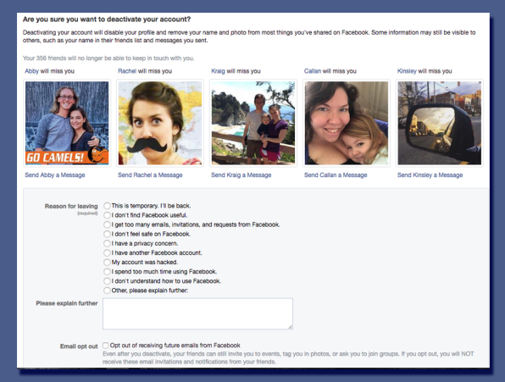Image resolution: width=505 pixels, height=382 pixels.
Task: Click inside the 'Please explain further' text box
Action: pos(197,313)
